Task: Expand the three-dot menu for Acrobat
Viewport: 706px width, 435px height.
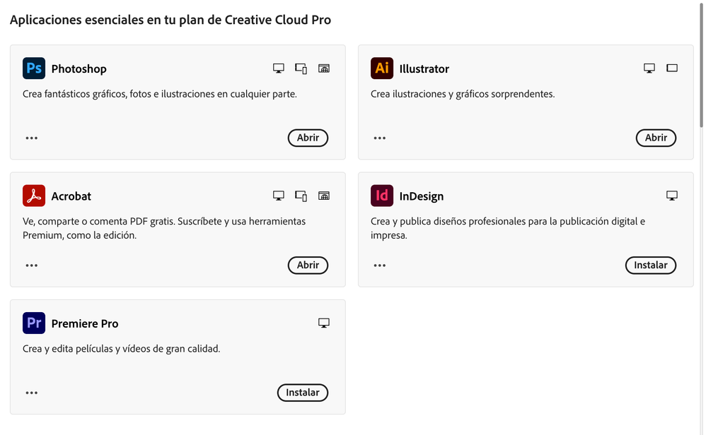Action: pos(32,266)
